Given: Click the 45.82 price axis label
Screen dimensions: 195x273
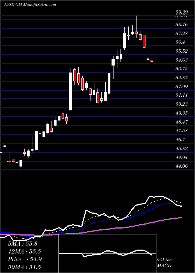Looking at the screenshot, I should [182, 149].
